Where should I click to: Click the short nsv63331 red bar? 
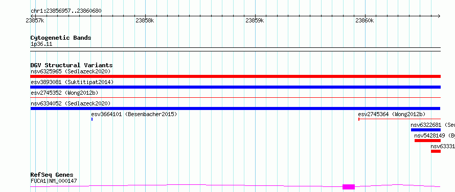coord(436,151)
